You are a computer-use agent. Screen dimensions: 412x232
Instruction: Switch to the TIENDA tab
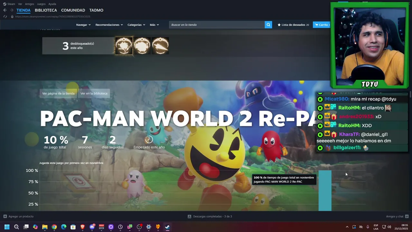23,10
